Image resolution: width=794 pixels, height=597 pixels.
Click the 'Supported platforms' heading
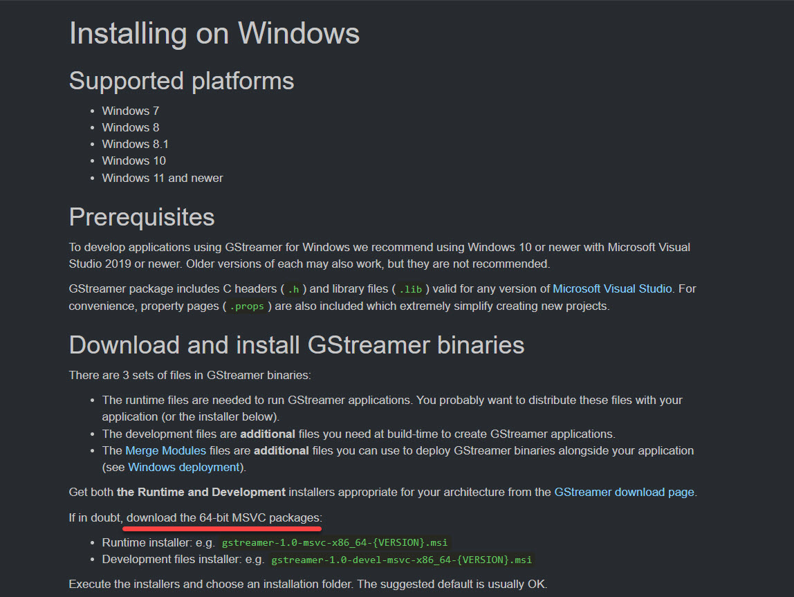[x=181, y=81]
